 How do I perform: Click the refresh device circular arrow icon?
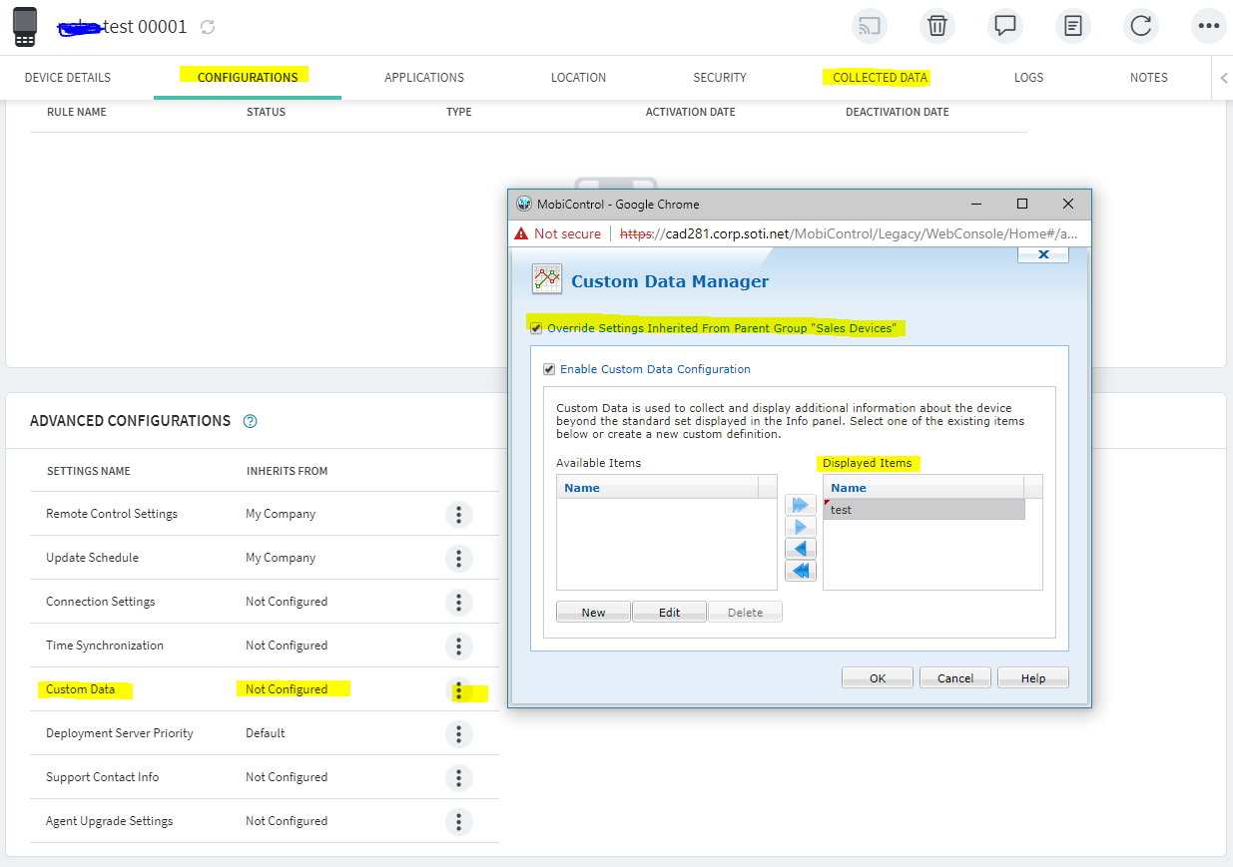(x=1140, y=26)
